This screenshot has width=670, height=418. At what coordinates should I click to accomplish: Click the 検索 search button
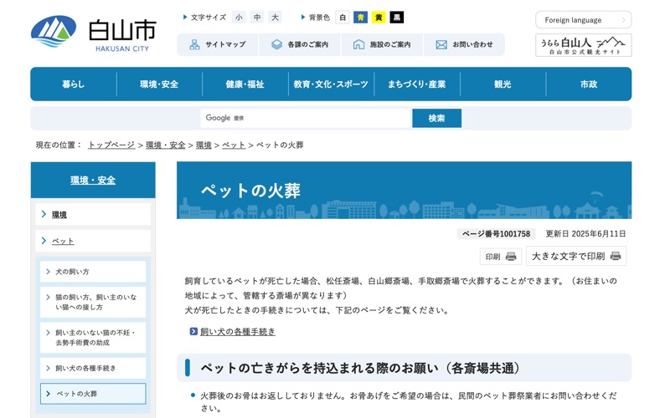coord(436,118)
